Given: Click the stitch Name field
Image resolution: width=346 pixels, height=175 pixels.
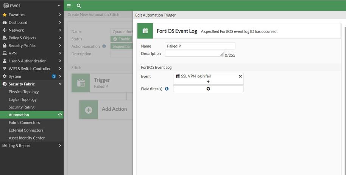Looking at the screenshot, I should click(x=122, y=31).
